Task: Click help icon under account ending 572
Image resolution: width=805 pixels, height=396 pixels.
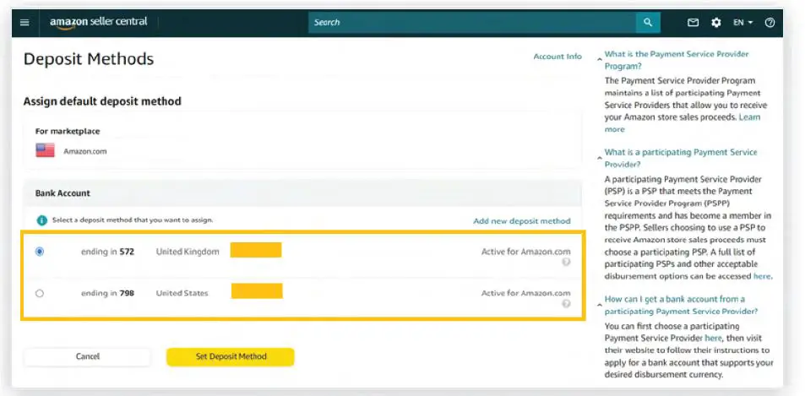Action: pyautogui.click(x=566, y=262)
